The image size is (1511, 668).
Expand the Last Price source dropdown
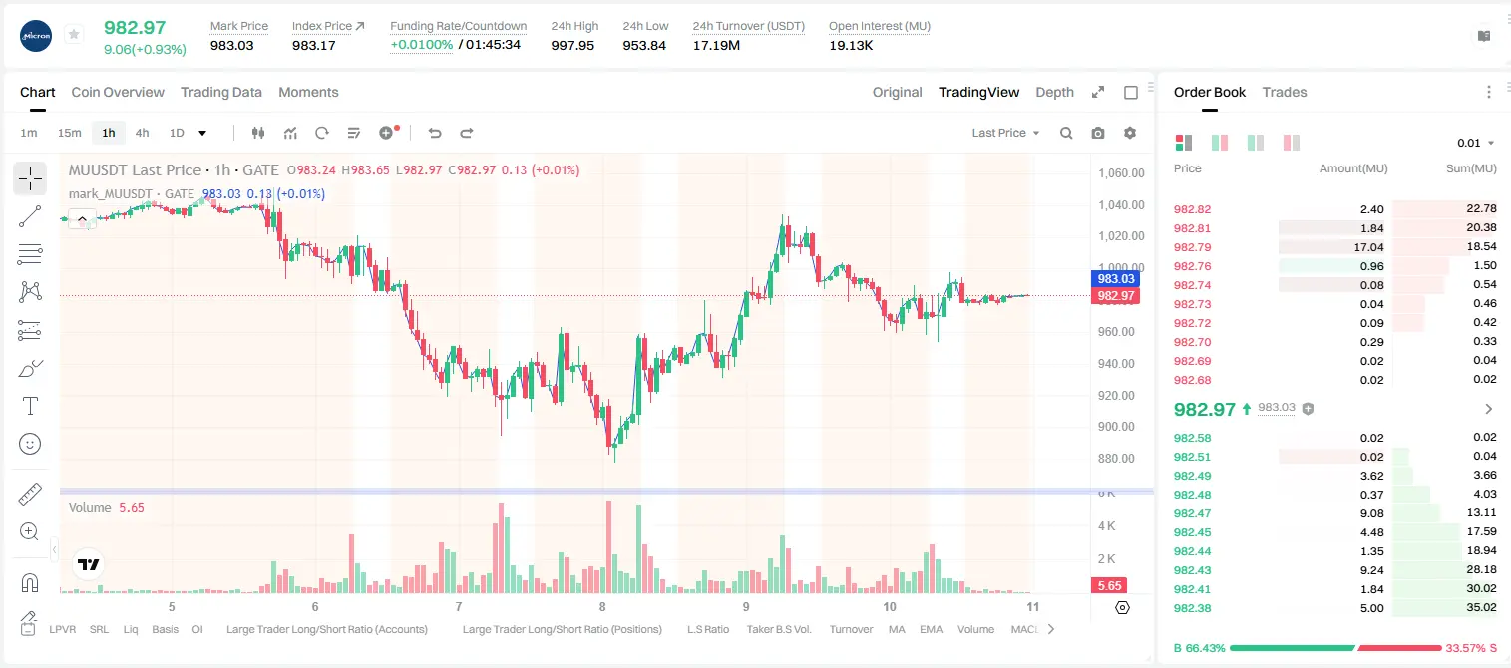[1005, 133]
